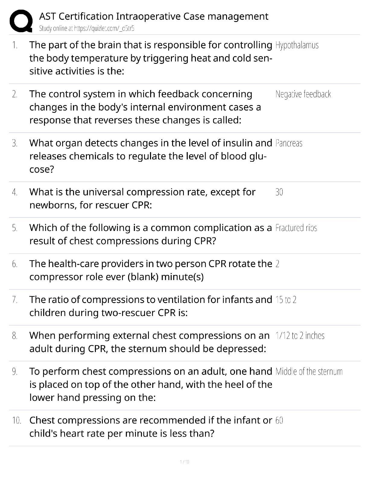Select the "1/12 to 2 inches" answer
Image resolution: width=369 pixels, height=477 pixels.
300,336
